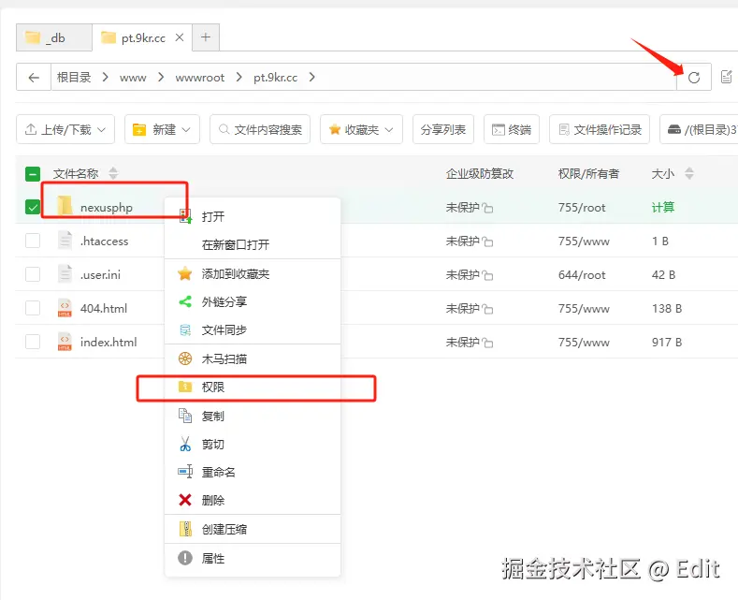Open the 收藏夹 dropdown
The image size is (738, 600).
click(x=361, y=129)
